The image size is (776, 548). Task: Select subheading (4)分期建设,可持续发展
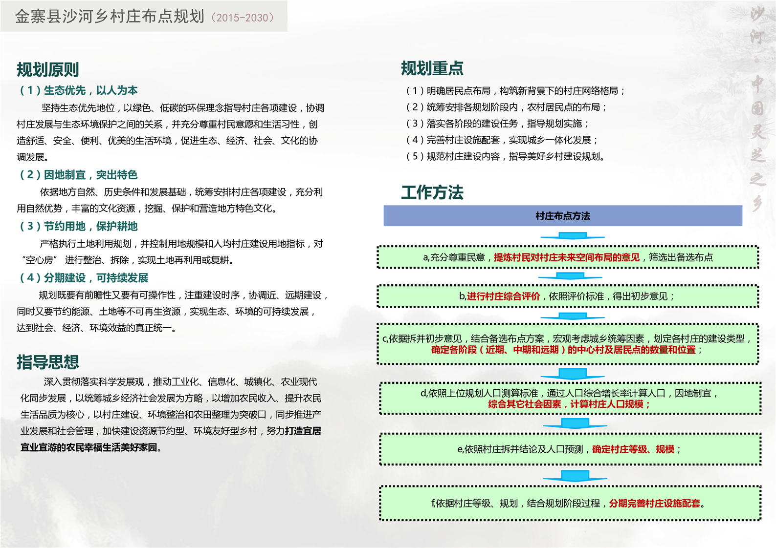[84, 278]
